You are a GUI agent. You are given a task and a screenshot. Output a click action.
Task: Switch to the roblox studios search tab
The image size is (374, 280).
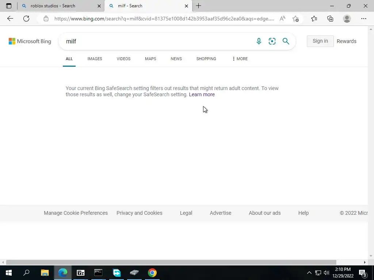tap(61, 6)
